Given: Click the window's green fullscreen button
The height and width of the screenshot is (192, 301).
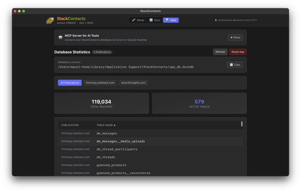Looking at the screenshot, I should coord(24,11).
